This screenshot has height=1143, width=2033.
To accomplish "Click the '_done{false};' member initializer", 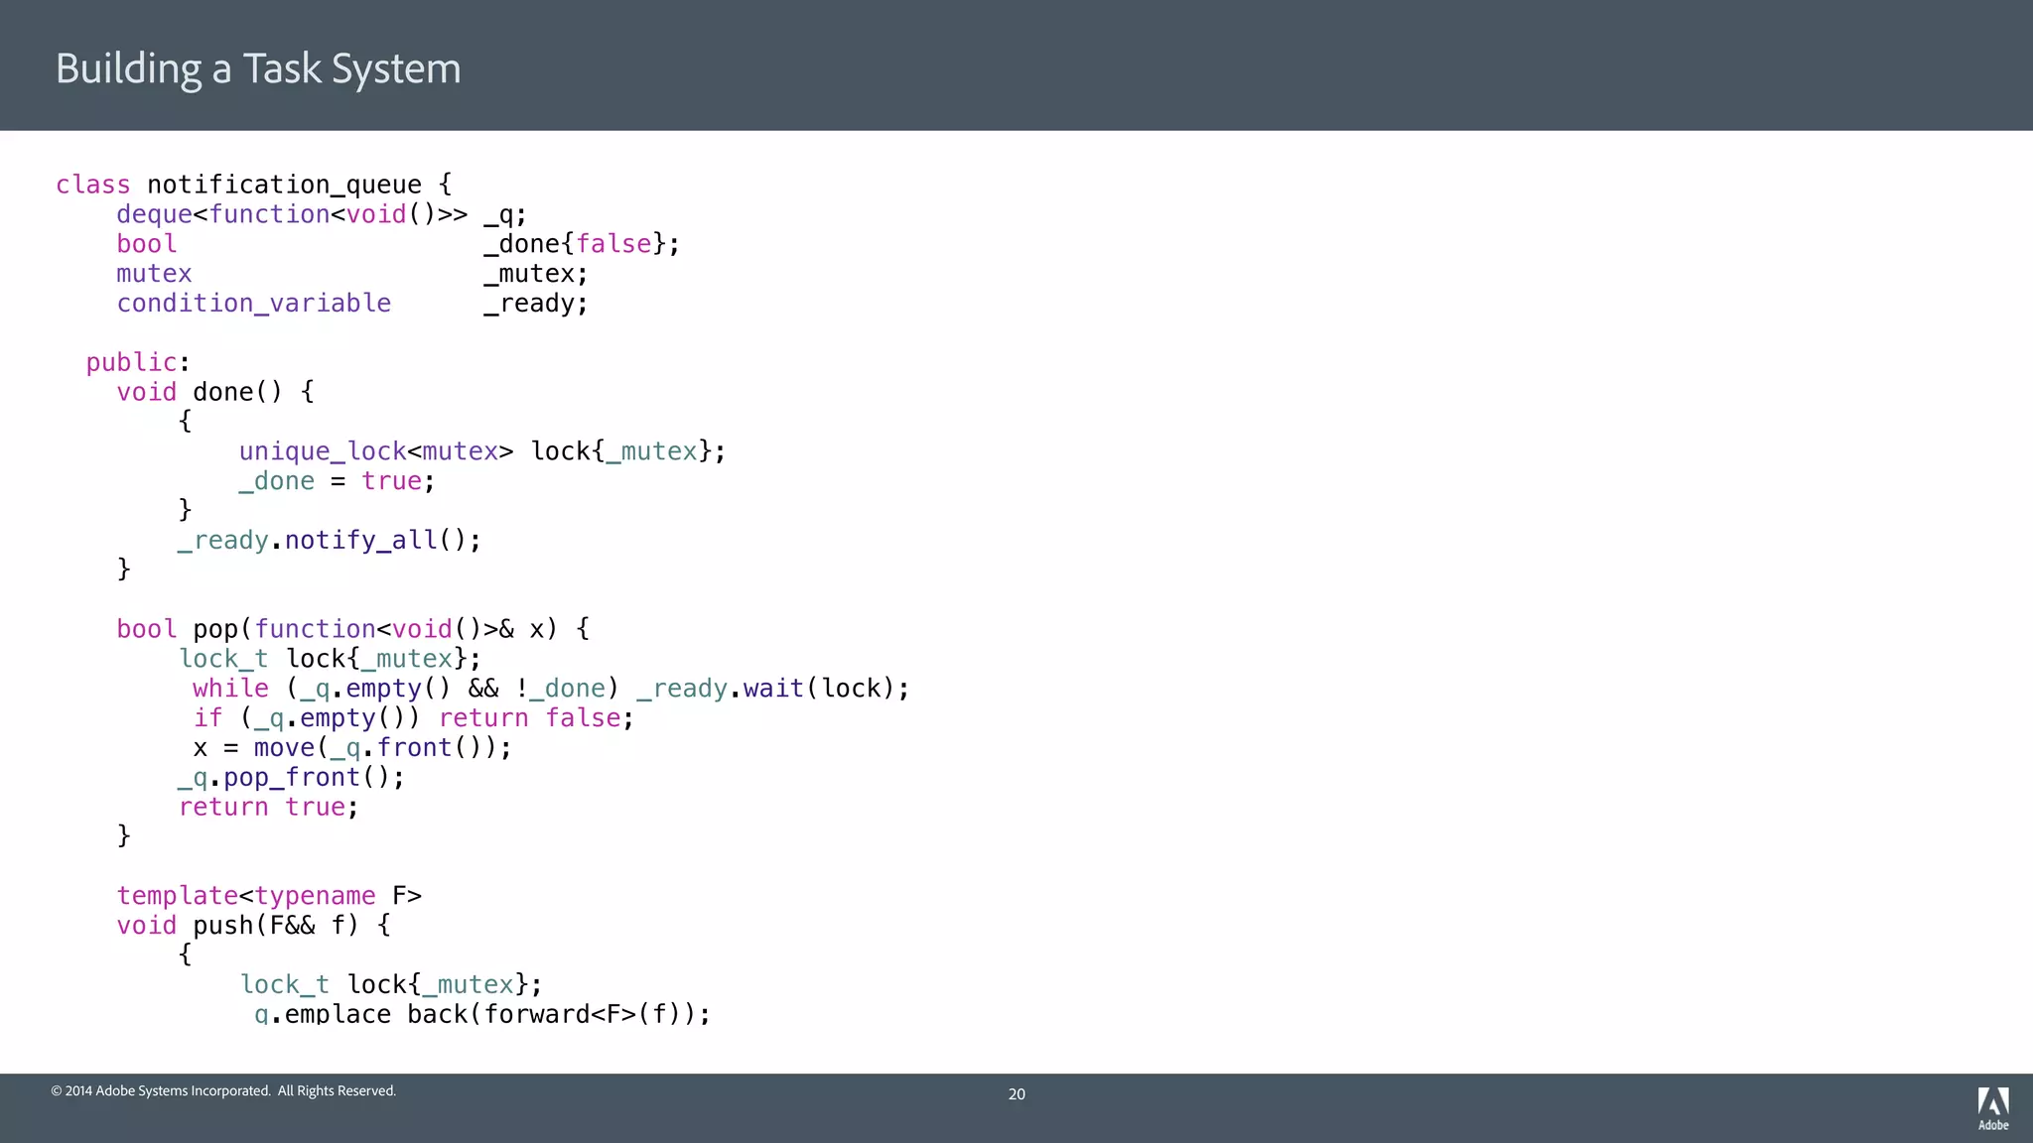I will [582, 244].
